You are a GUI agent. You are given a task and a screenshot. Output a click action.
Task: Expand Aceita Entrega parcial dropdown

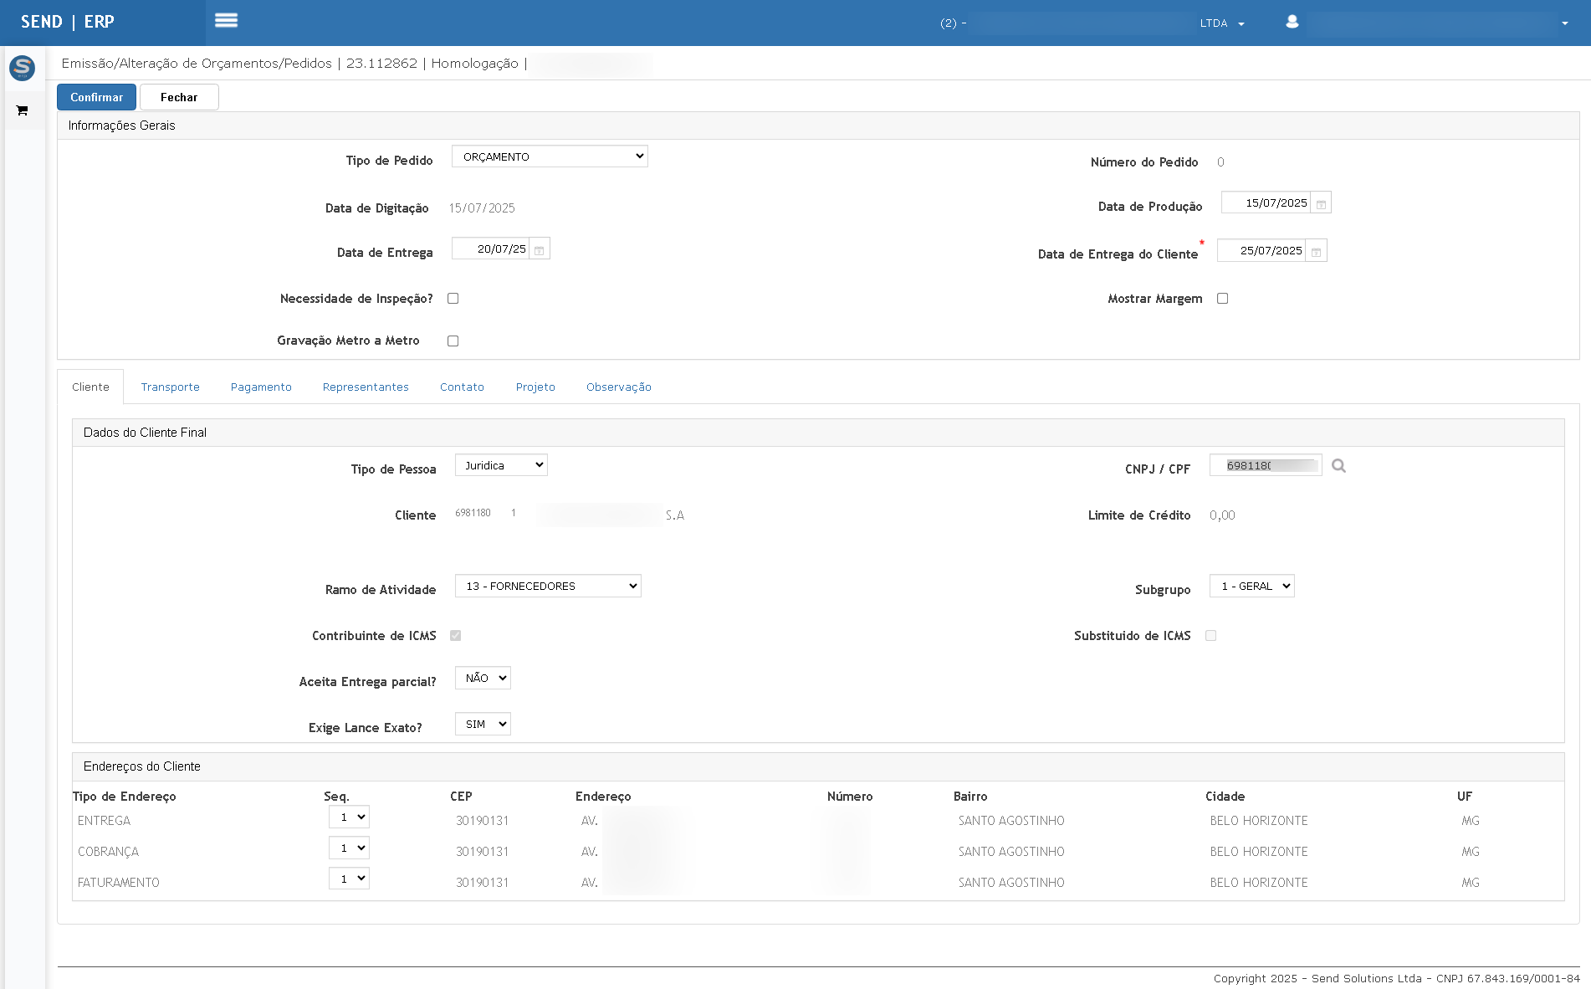tap(483, 679)
